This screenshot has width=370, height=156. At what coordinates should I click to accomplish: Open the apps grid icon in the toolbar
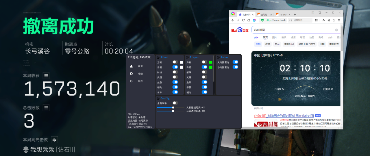316,20
